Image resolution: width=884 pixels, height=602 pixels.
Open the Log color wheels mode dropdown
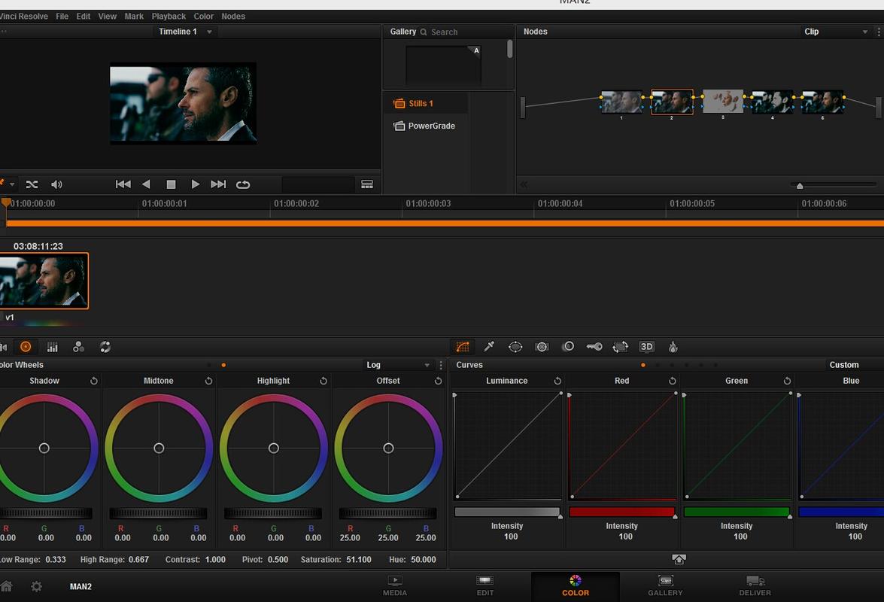pyautogui.click(x=427, y=365)
